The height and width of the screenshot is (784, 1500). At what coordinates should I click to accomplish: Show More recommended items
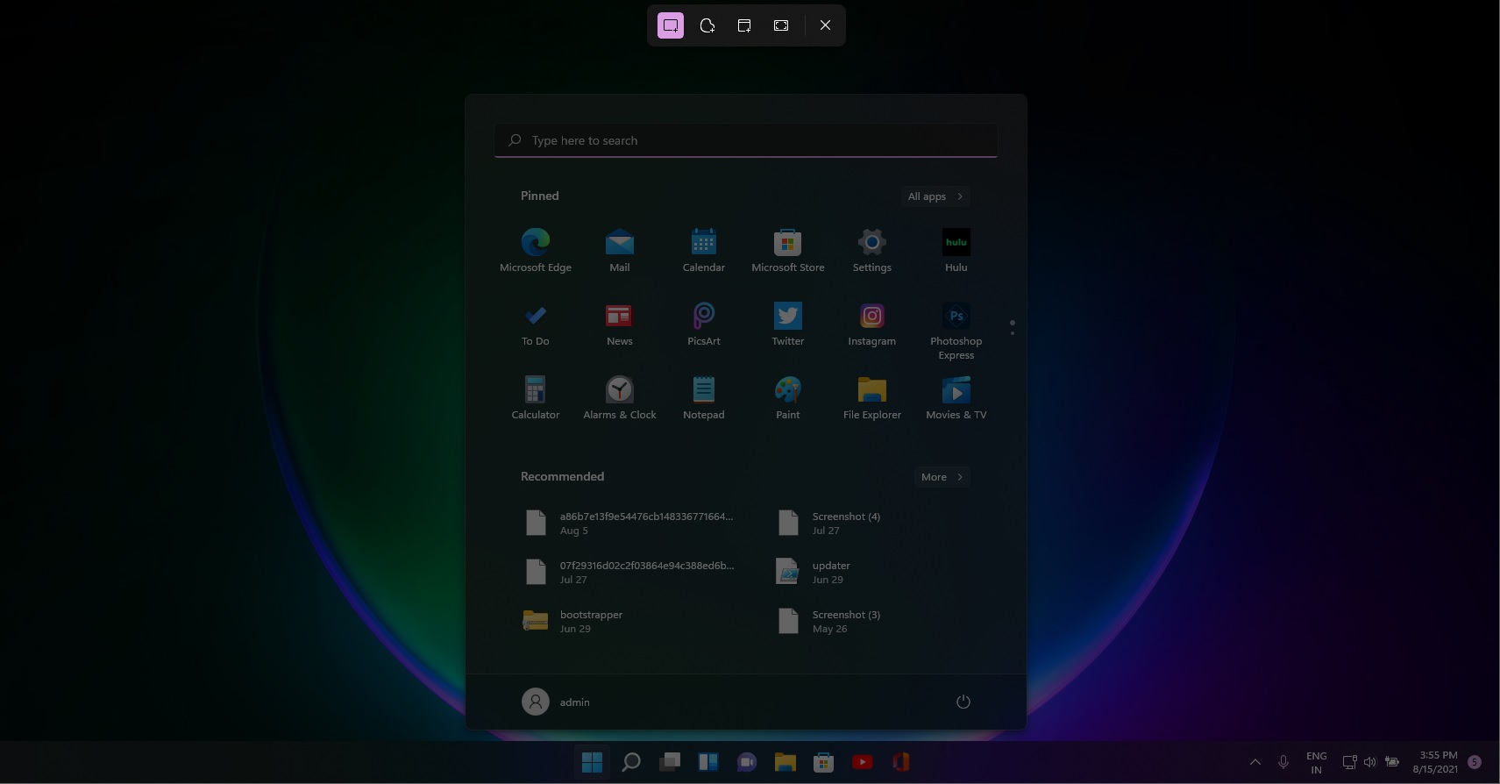click(942, 477)
